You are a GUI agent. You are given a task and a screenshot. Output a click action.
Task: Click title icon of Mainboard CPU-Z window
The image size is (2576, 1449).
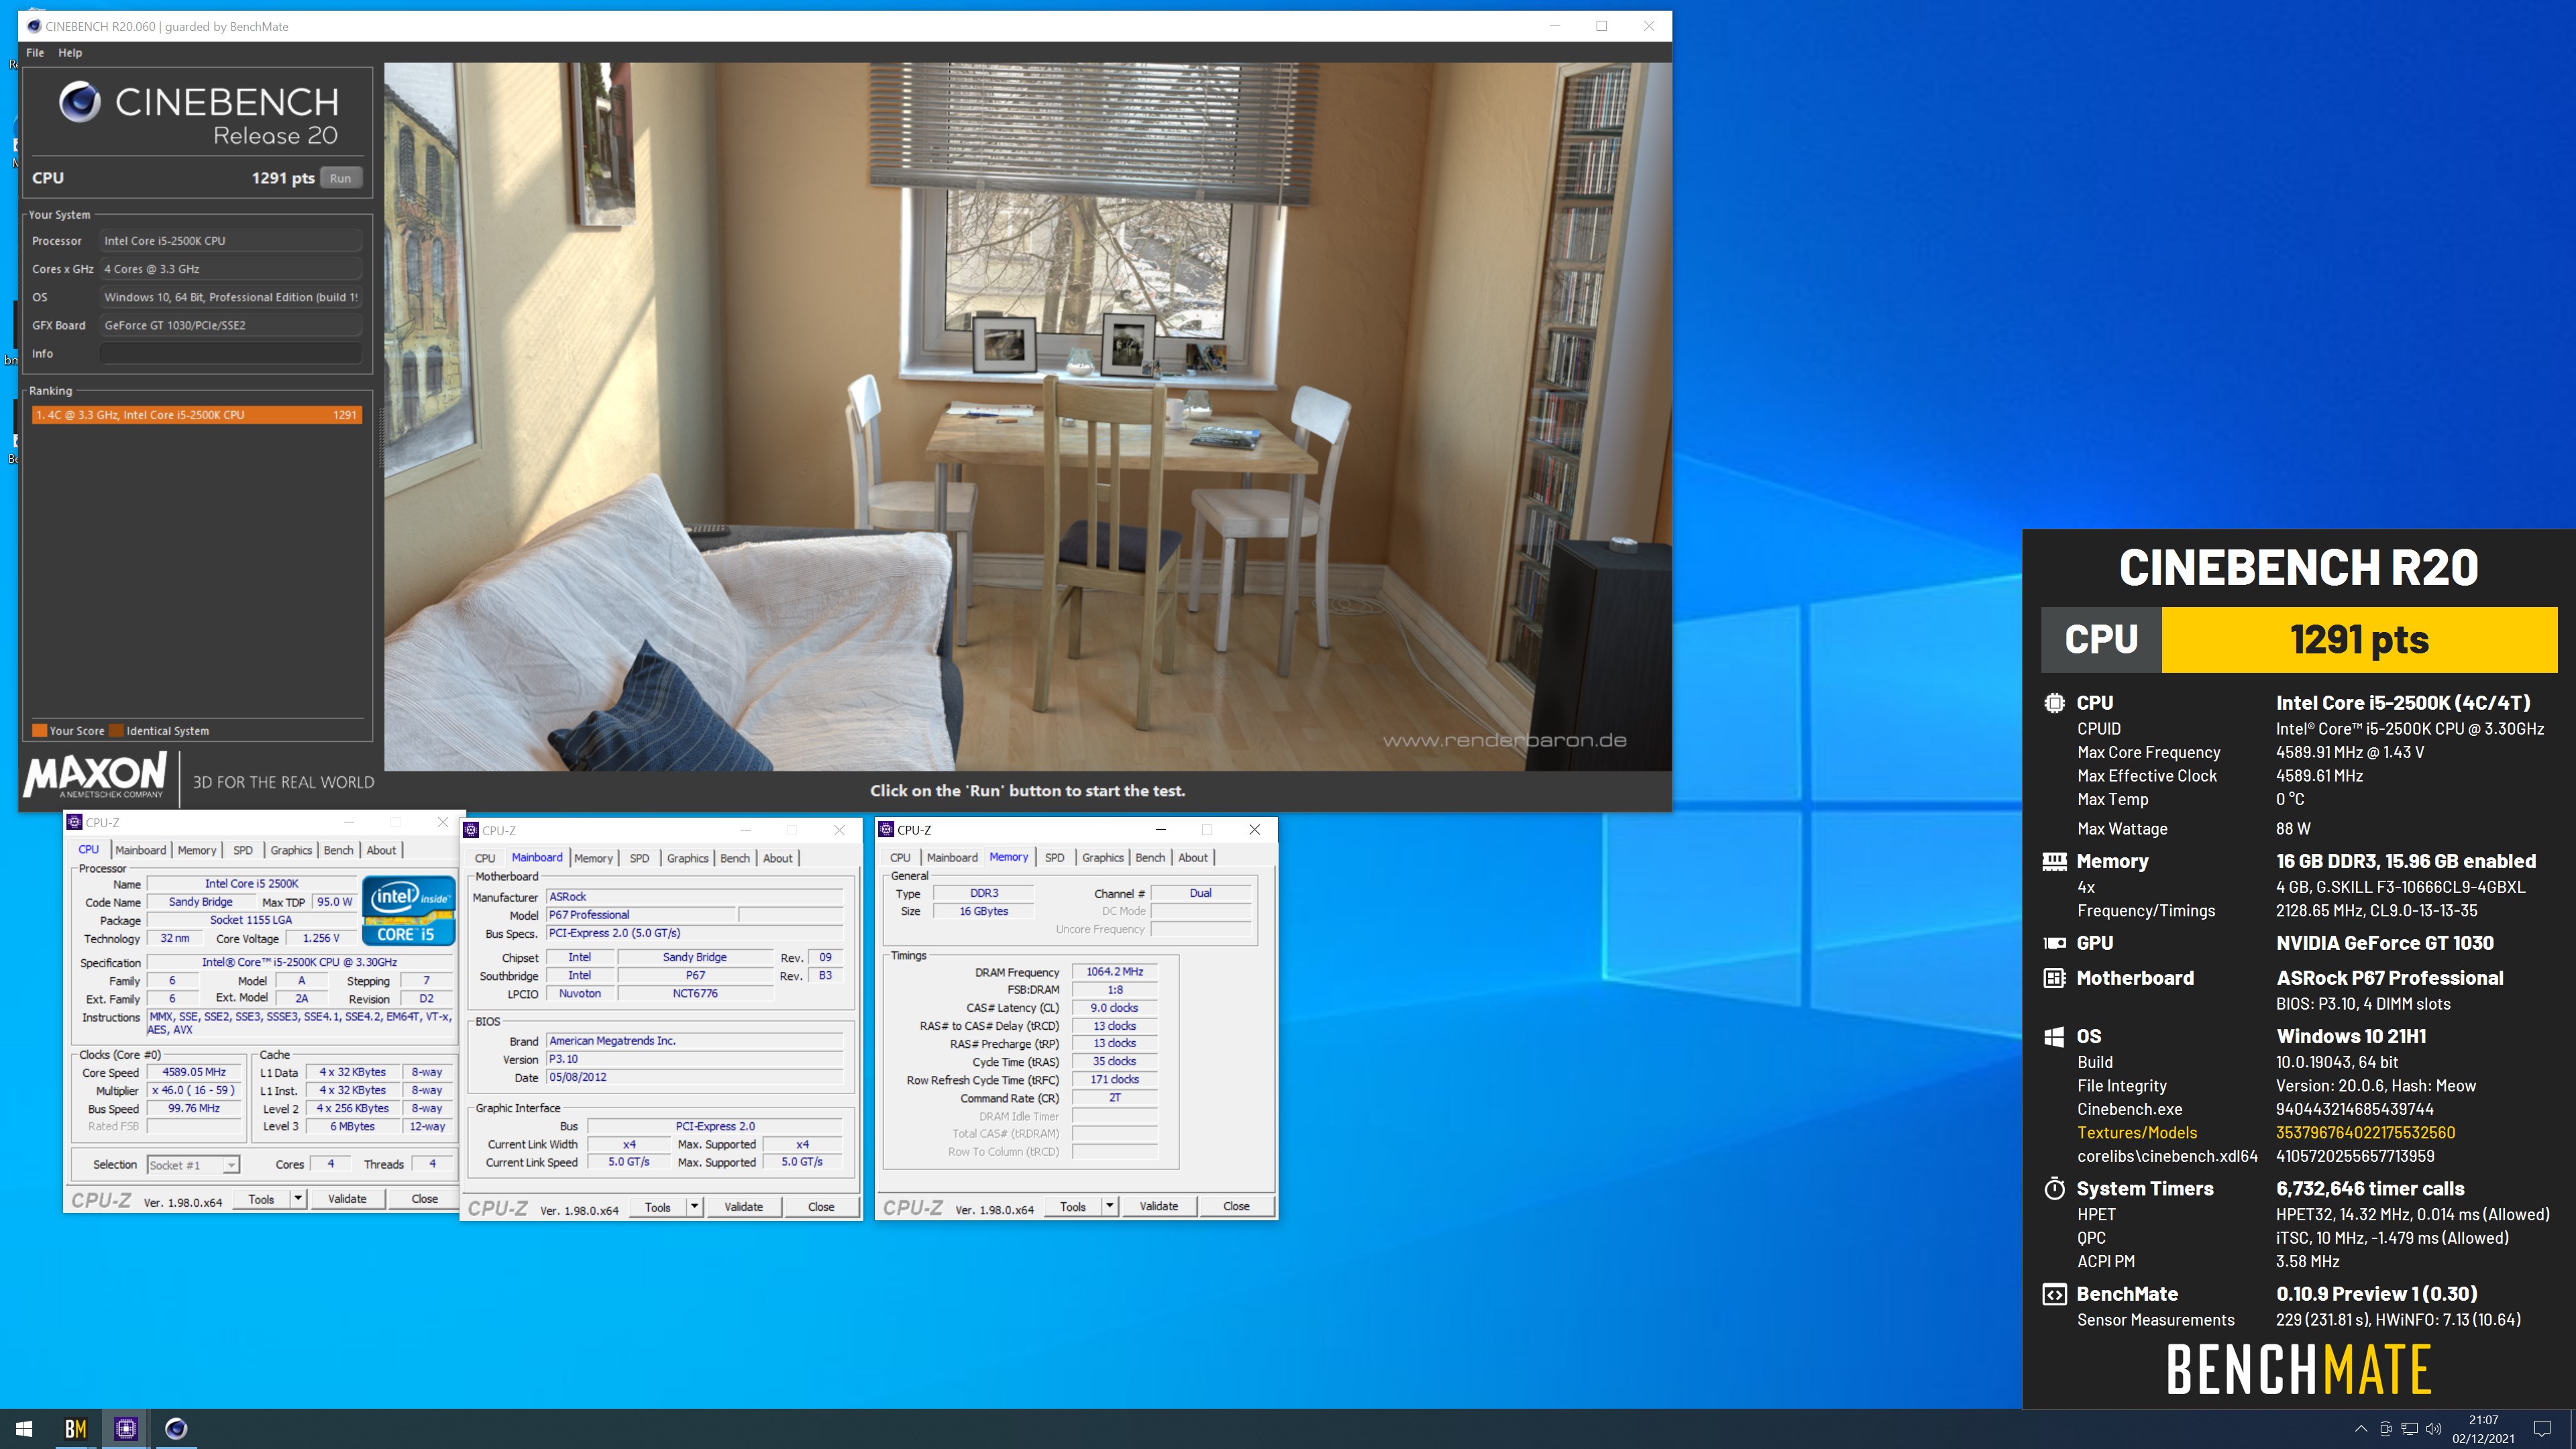click(471, 830)
